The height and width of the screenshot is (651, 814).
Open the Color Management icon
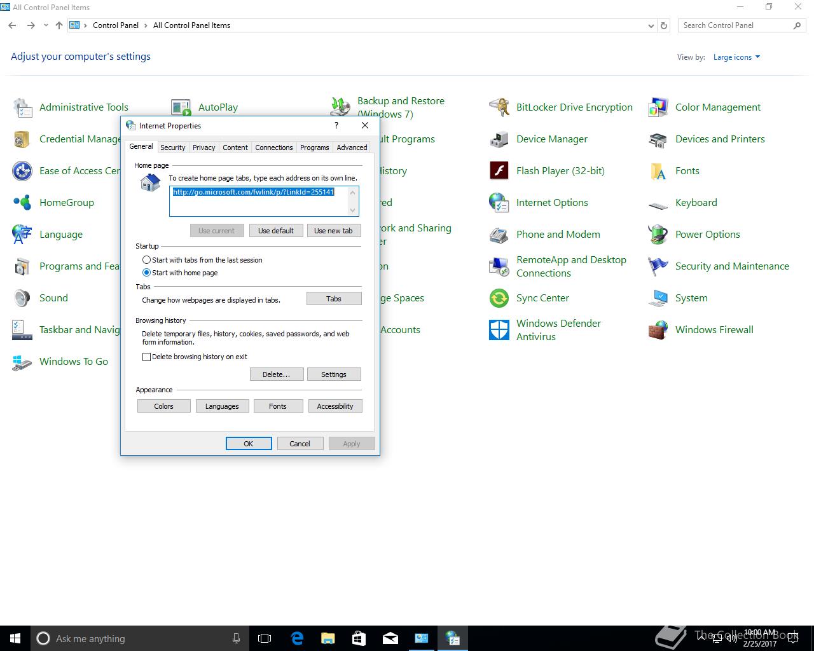click(x=658, y=107)
